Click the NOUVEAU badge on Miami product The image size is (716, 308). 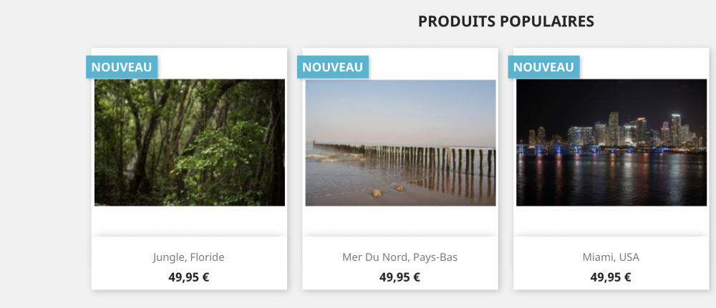[543, 66]
